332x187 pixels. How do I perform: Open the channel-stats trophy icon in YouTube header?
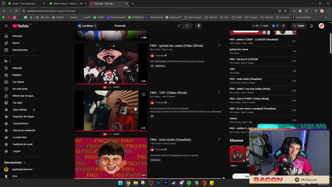(x=283, y=26)
